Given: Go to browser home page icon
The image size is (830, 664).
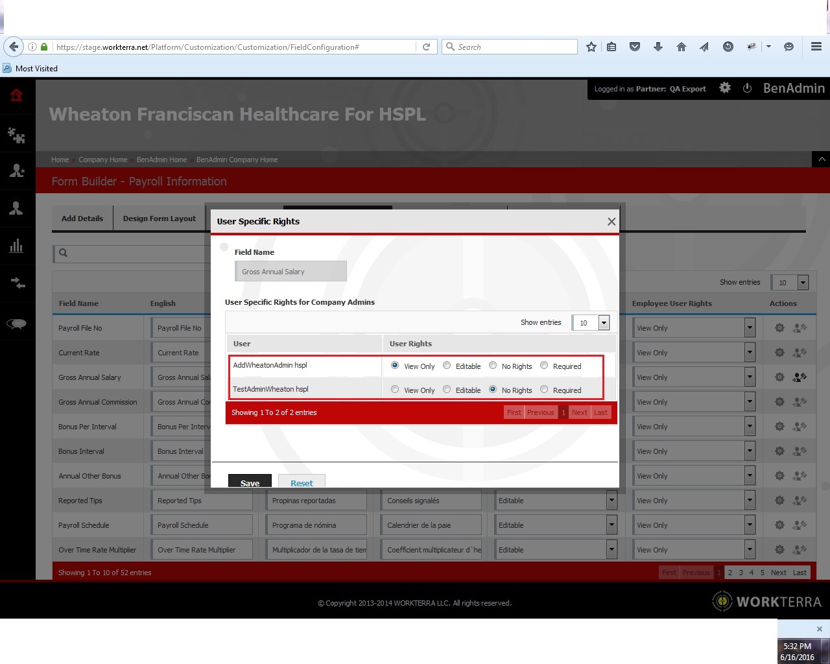Looking at the screenshot, I should click(682, 47).
